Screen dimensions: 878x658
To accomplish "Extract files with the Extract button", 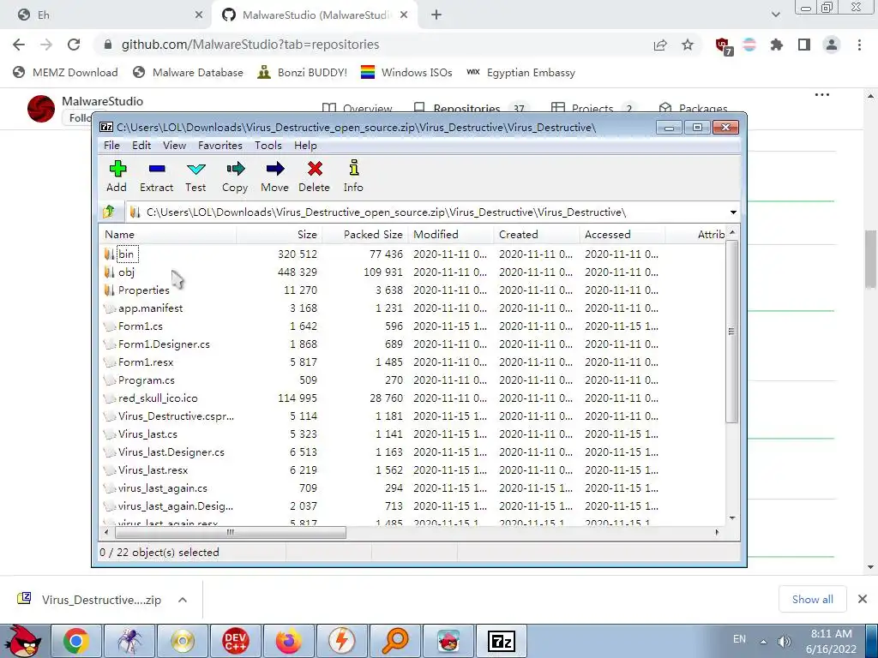I will [156, 176].
